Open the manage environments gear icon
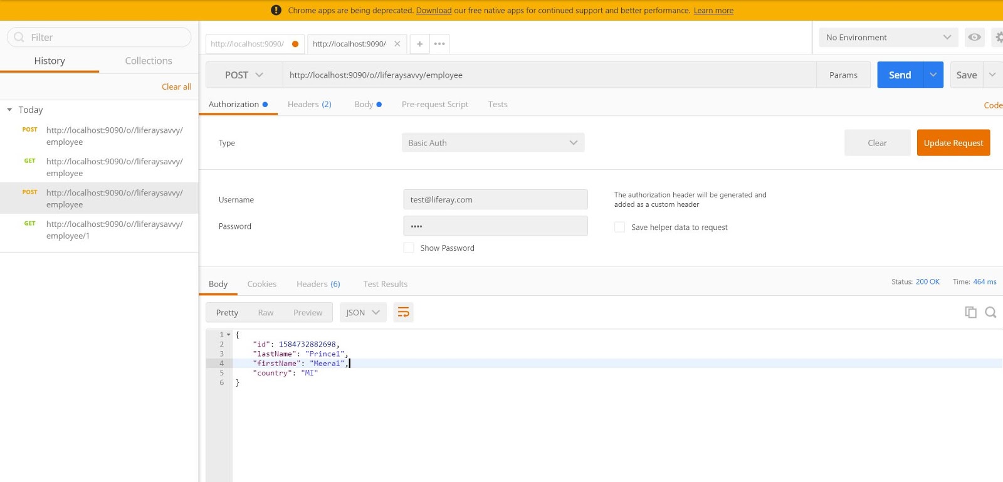Screen dimensions: 1003x482 999,38
